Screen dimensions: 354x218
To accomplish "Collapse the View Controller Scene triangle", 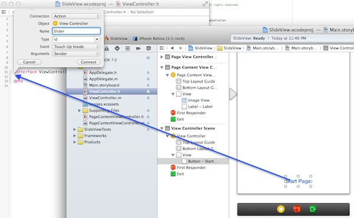I will 162,128.
